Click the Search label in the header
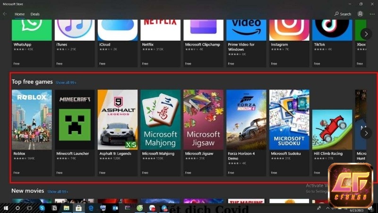378x213 pixels. 345,14
